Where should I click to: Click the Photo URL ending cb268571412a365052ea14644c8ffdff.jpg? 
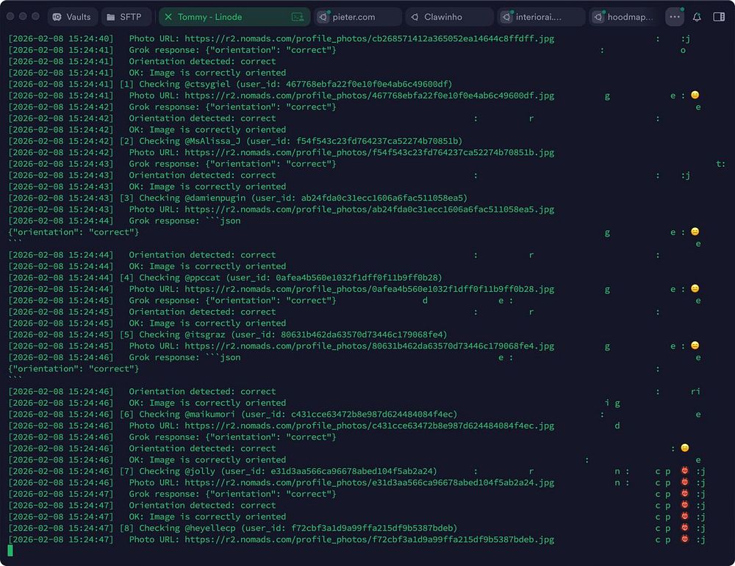point(370,38)
